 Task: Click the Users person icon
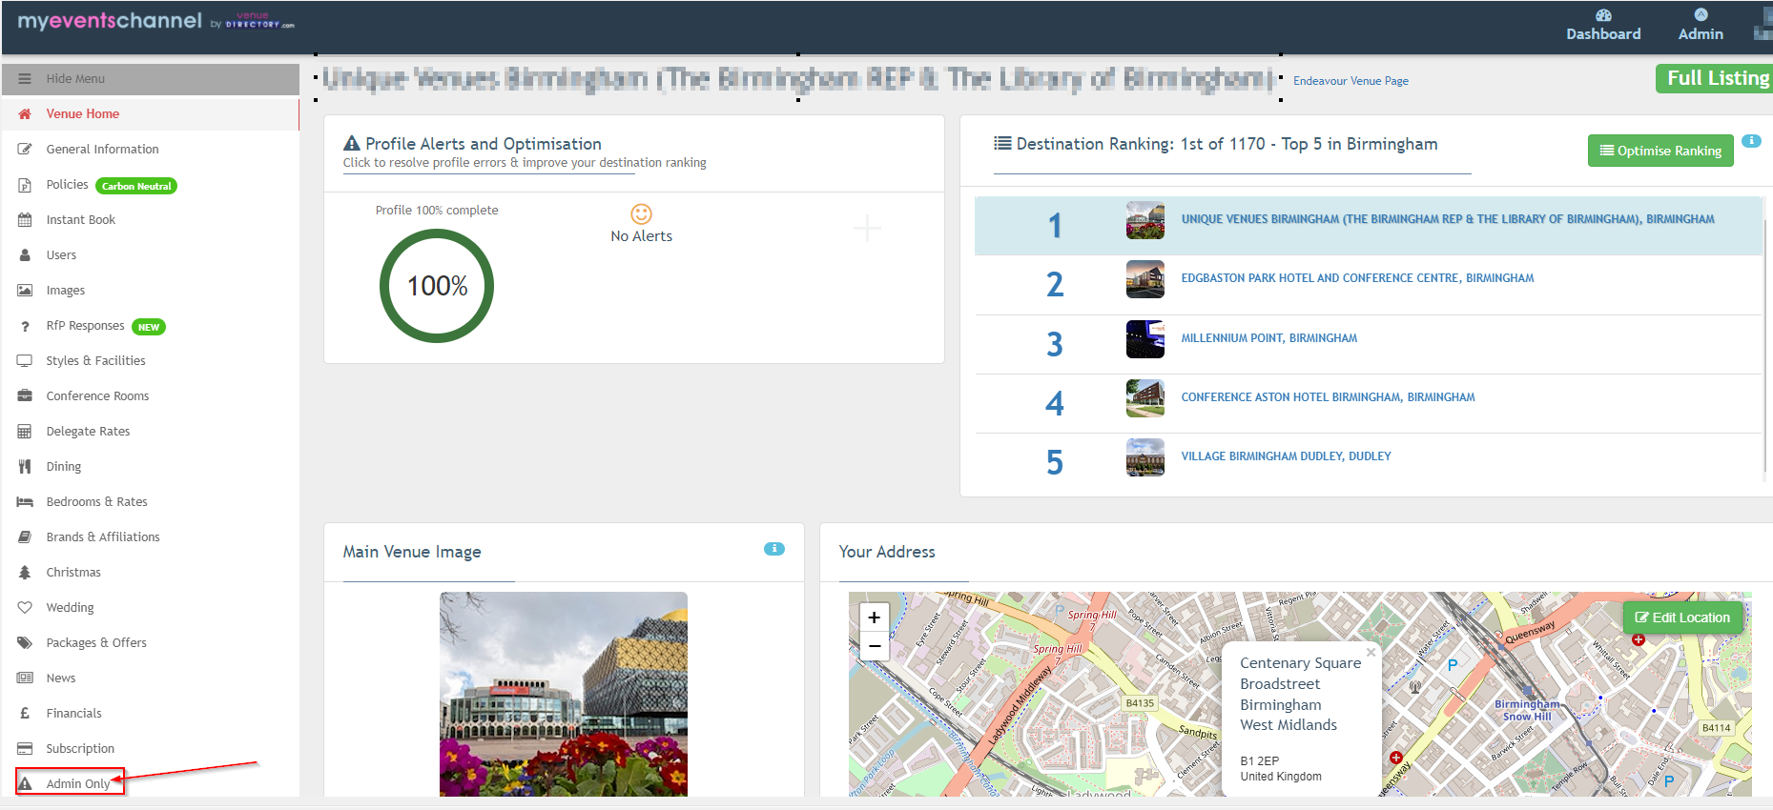click(x=25, y=255)
